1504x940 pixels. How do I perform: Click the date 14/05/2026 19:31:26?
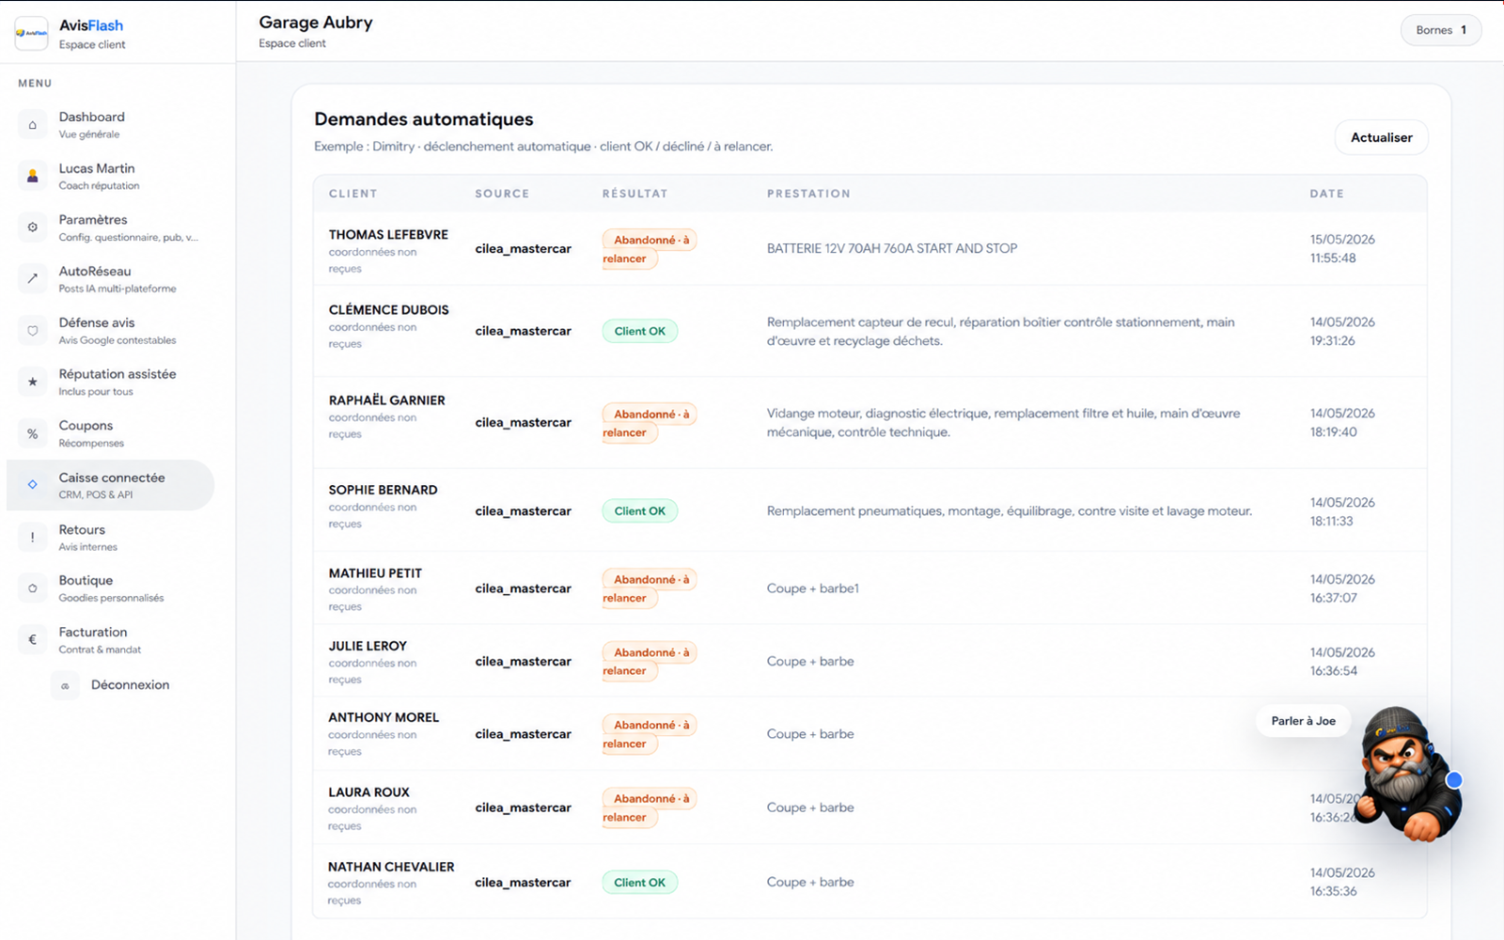coord(1342,331)
